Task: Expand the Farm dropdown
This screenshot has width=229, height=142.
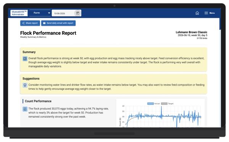Action: pos(40,13)
